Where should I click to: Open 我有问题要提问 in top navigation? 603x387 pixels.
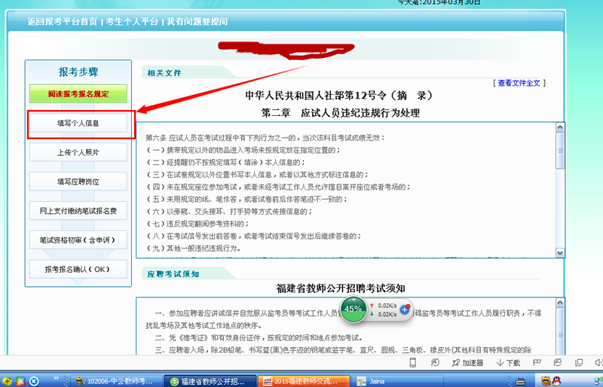pos(198,22)
